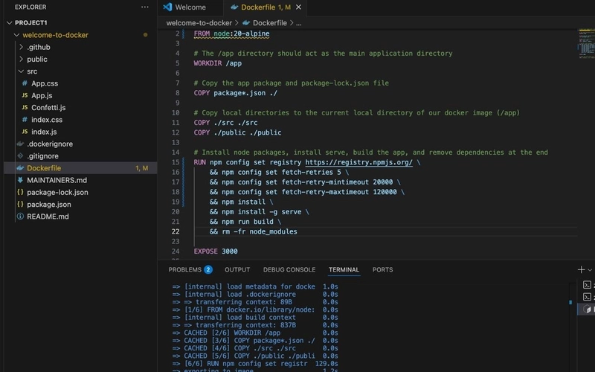The image size is (595, 372).
Task: Click the JS icon beside Confetti.js
Action: click(25, 107)
